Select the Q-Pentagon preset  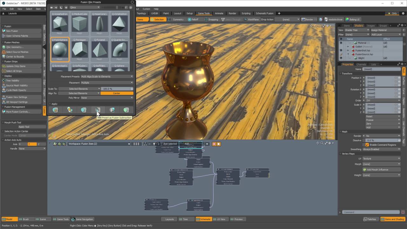[x=79, y=49]
